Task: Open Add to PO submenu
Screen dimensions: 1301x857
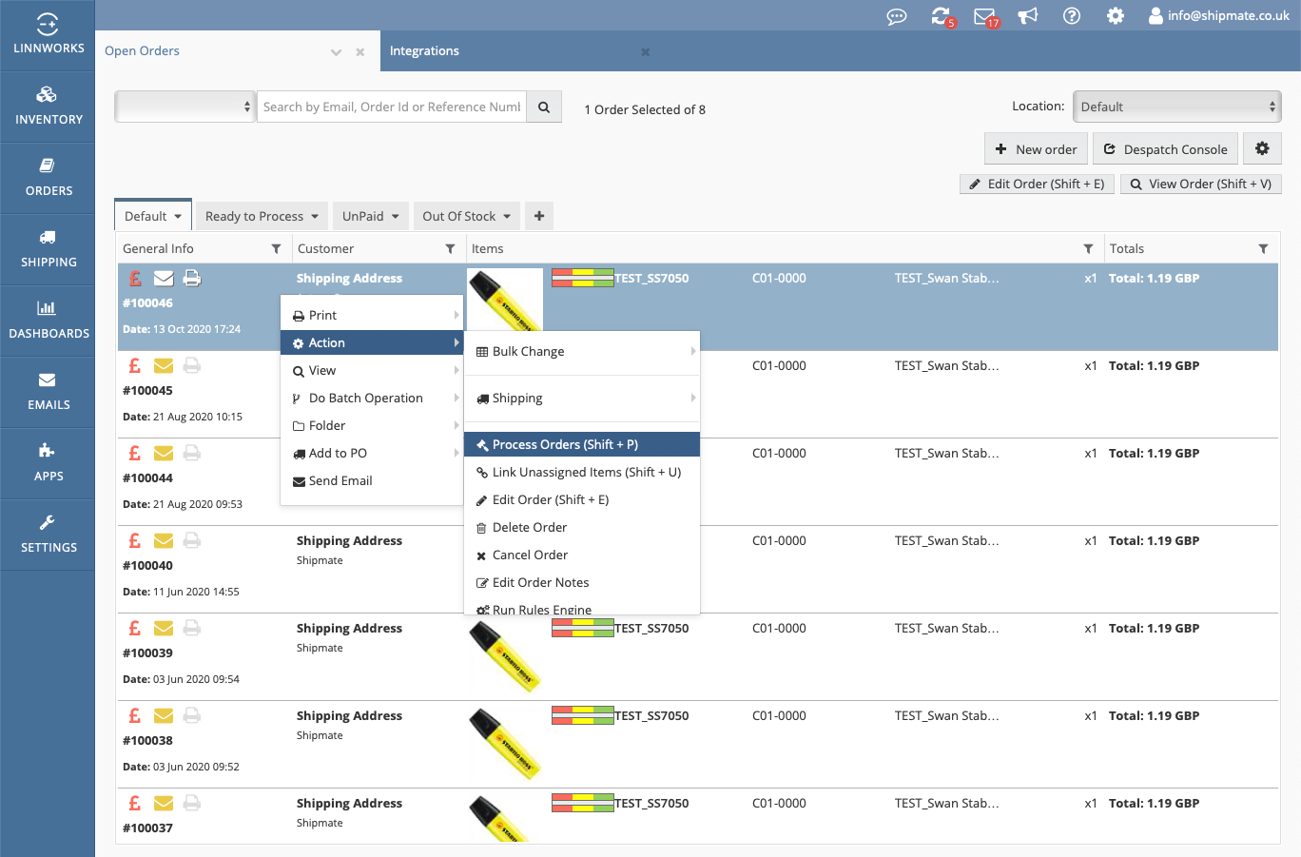Action: (x=372, y=454)
